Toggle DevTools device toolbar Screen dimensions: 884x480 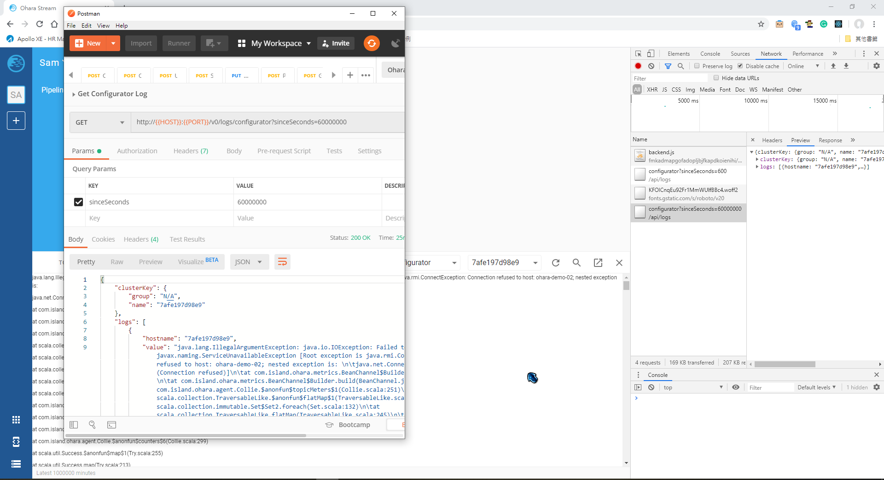[651, 54]
